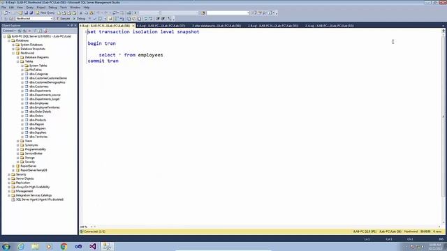Select the Programmability folder
447x251 pixels.
coord(36,149)
